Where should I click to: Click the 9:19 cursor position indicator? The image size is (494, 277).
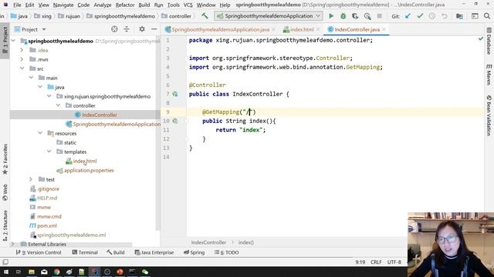click(360, 262)
